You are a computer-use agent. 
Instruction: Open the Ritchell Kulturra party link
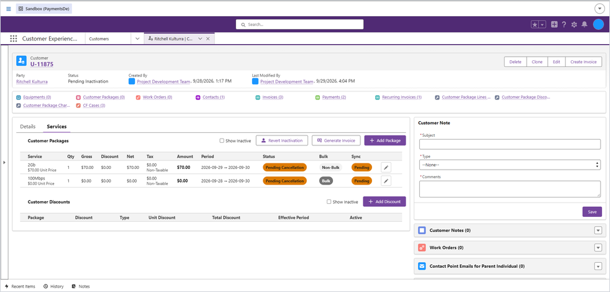click(x=32, y=82)
